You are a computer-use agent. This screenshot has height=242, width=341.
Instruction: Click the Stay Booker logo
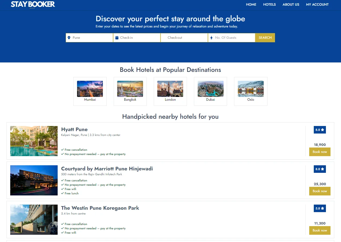click(x=32, y=4)
